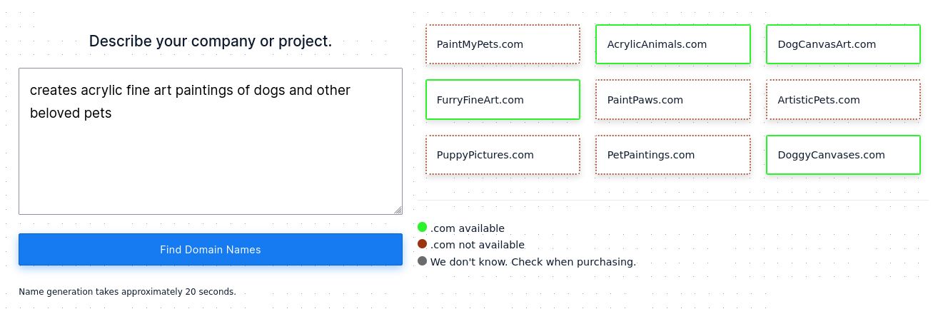Screen dimensions: 943x314
Task: Click the green .com available legend dot
Action: [x=423, y=228]
